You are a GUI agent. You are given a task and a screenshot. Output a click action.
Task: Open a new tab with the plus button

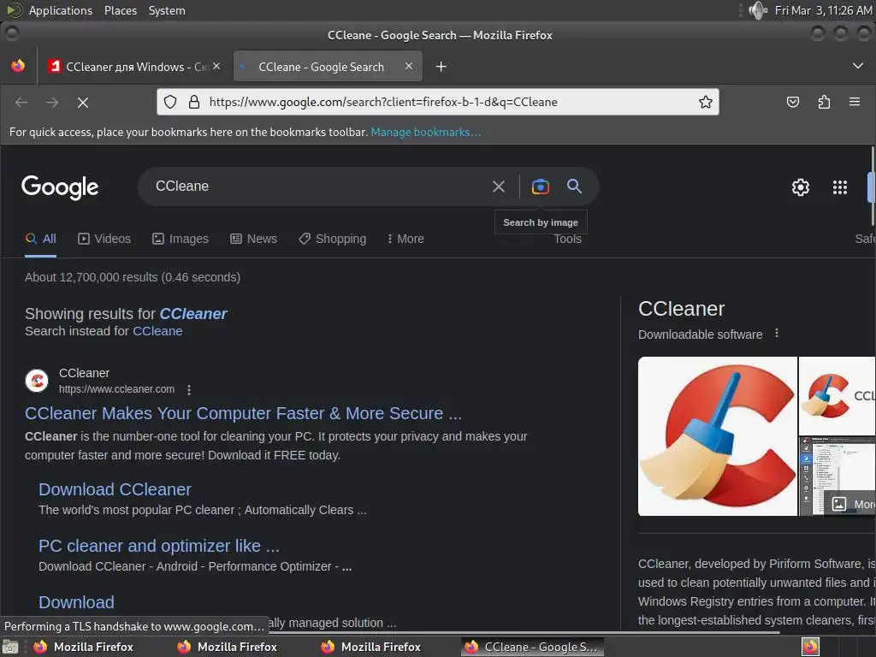click(441, 67)
